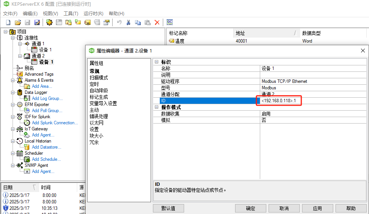Select the 定时 property group
The width and height of the screenshot is (369, 214).
click(x=94, y=84)
